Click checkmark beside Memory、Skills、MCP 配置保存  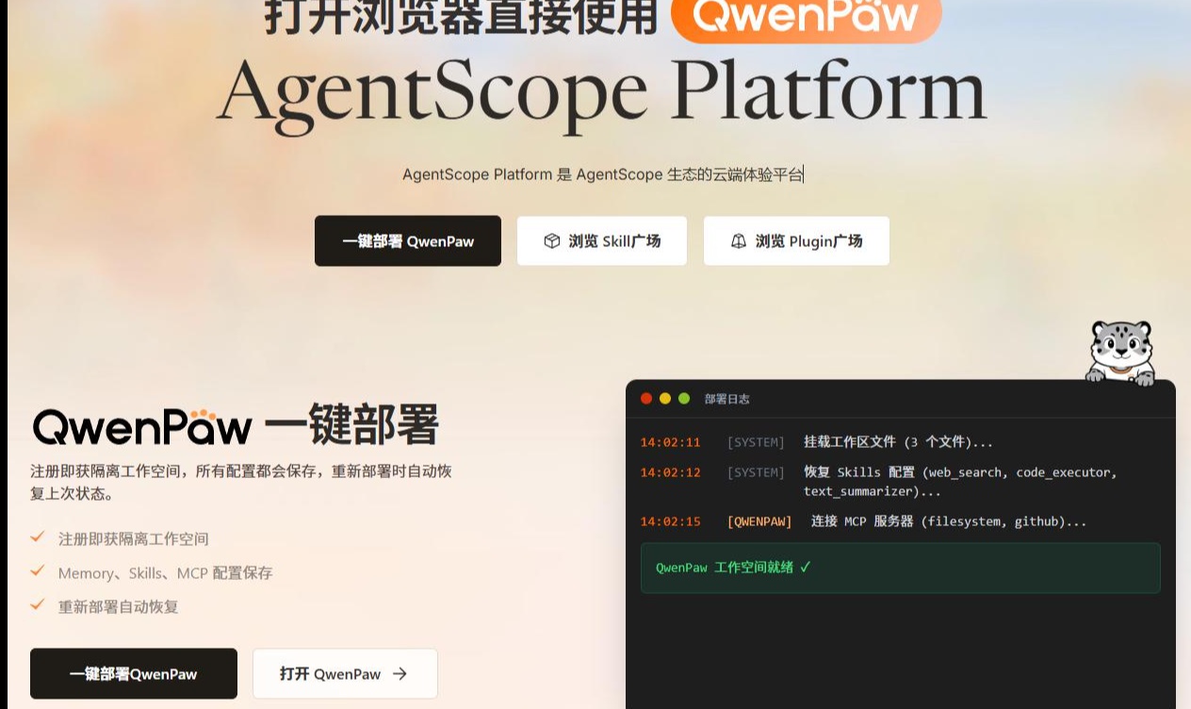pyautogui.click(x=38, y=571)
